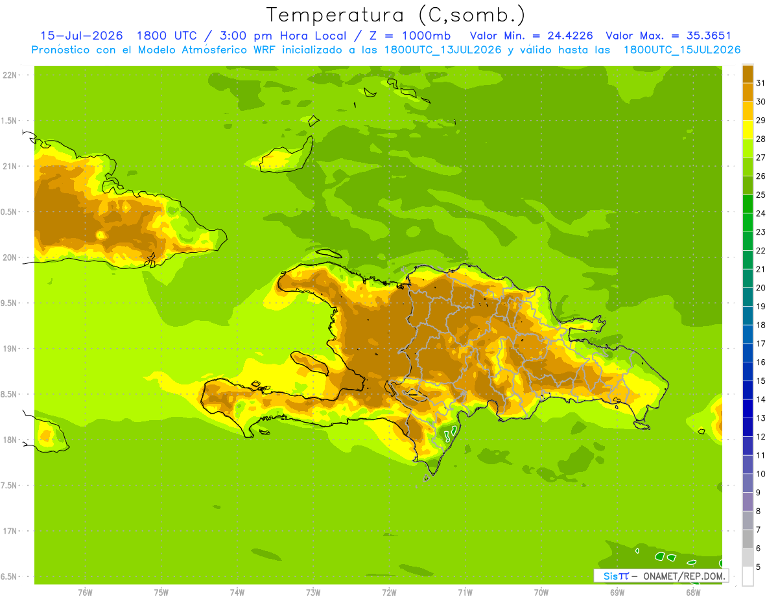Image resolution: width=778 pixels, height=601 pixels.
Task: Click the "9.5N" latitude label
Action: (x=9, y=303)
